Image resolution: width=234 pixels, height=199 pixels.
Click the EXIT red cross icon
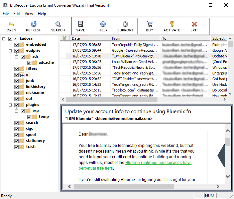click(194, 24)
